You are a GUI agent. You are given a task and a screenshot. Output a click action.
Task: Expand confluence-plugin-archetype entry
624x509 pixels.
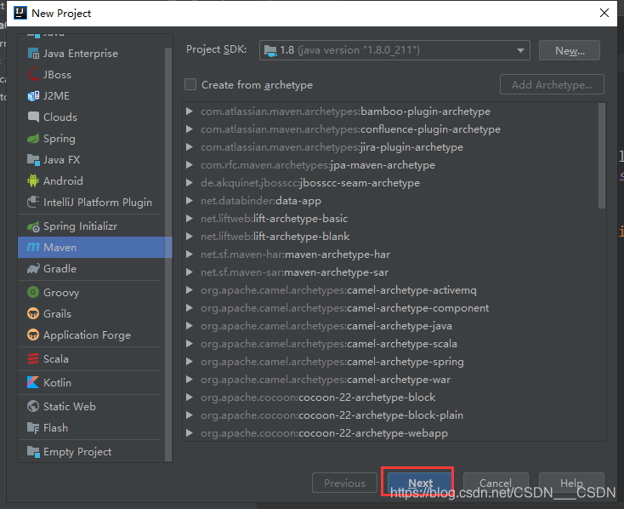point(190,129)
